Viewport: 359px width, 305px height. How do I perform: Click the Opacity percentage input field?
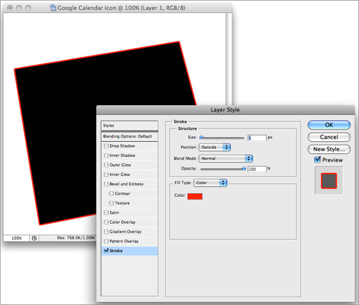pos(257,169)
